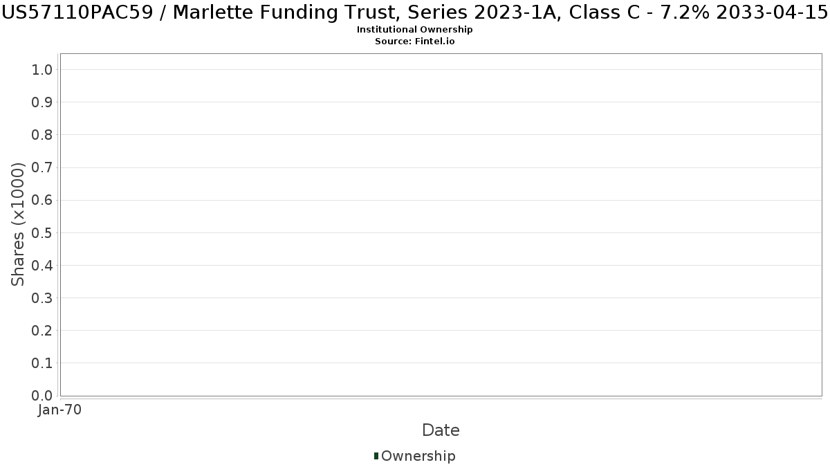Click the 0.1 y-axis tick label
Viewport: 830px width, 467px height.
pos(42,363)
